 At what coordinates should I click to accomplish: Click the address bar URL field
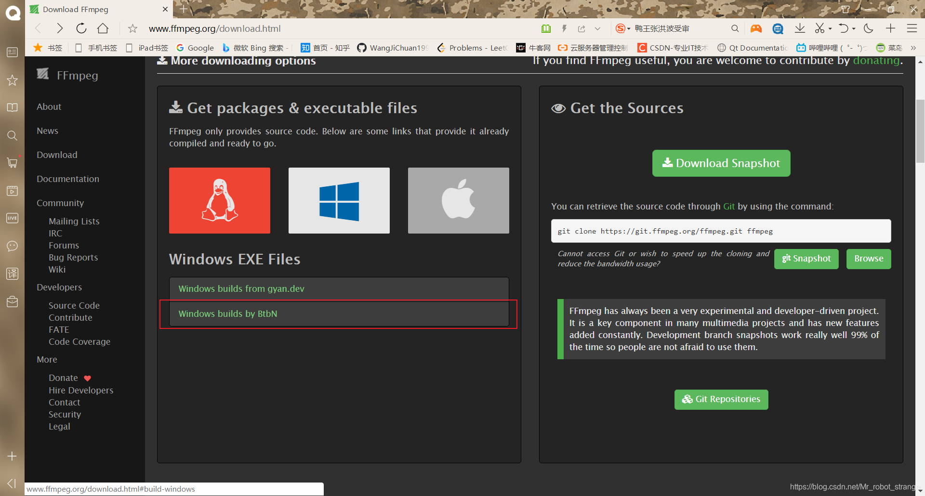[337, 29]
